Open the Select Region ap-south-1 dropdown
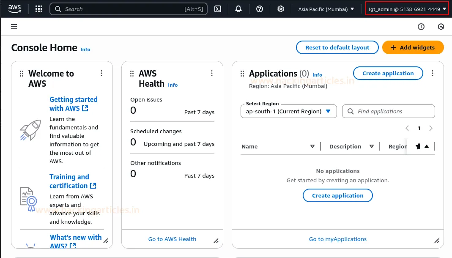The image size is (452, 258). (x=289, y=111)
